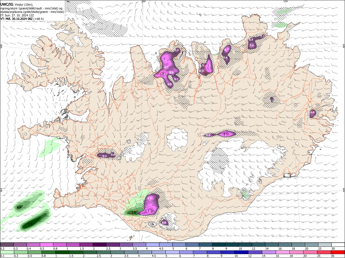
Task: Select the bright red rain swatch at 30
Action: click(x=337, y=252)
